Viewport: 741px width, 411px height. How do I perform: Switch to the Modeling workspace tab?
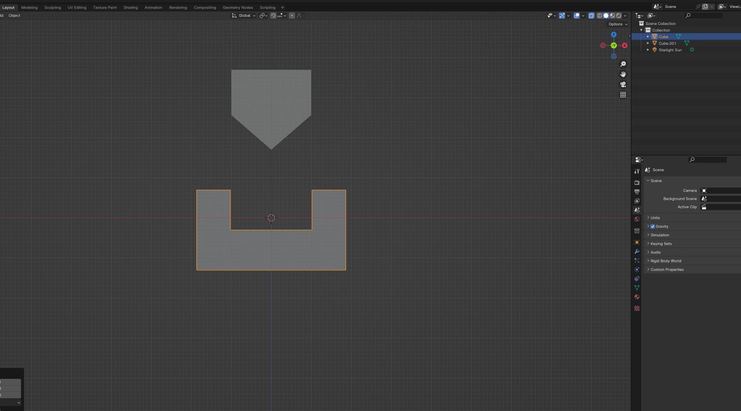coord(29,7)
